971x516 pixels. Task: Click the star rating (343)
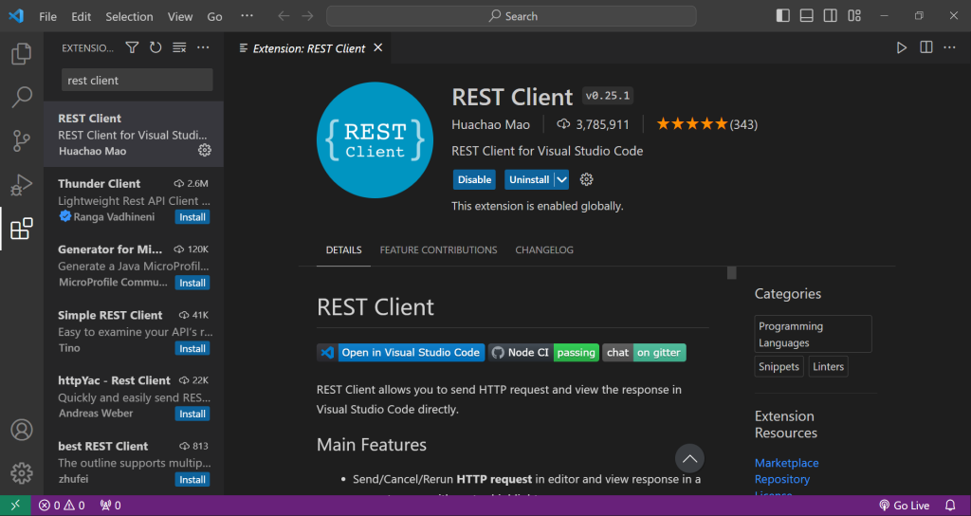[706, 124]
